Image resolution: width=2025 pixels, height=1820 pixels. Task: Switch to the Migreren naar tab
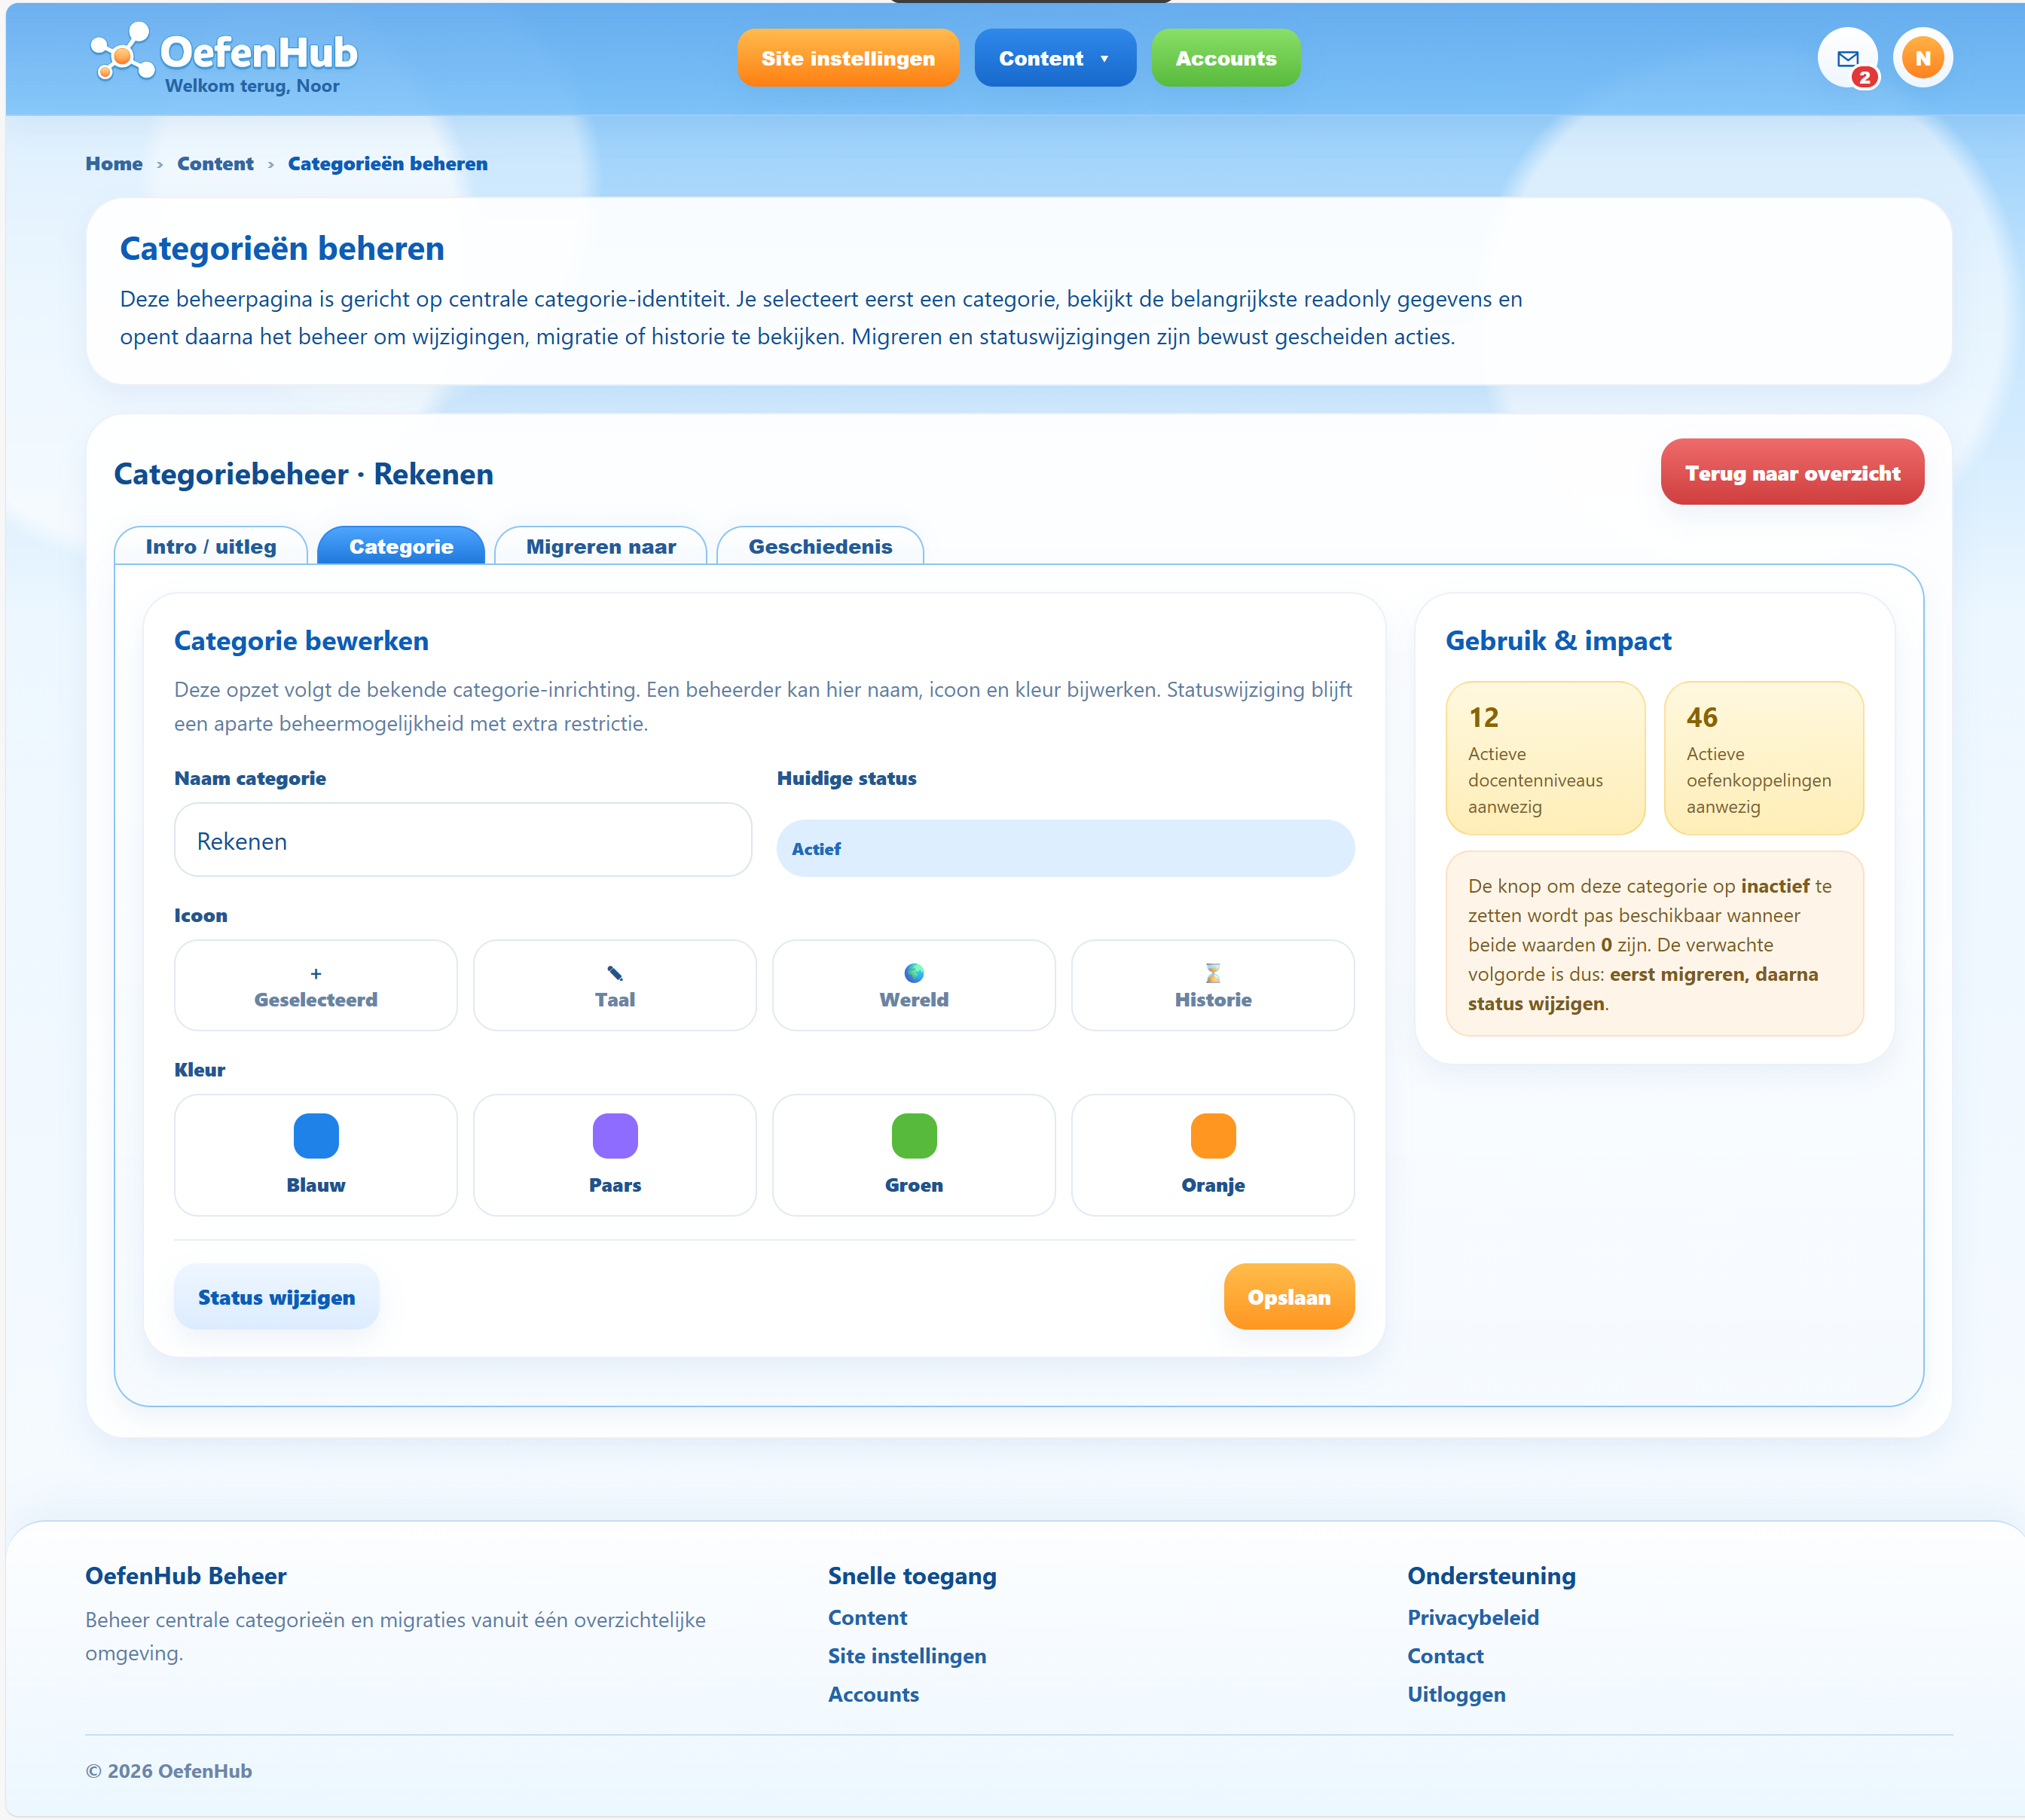(601, 546)
